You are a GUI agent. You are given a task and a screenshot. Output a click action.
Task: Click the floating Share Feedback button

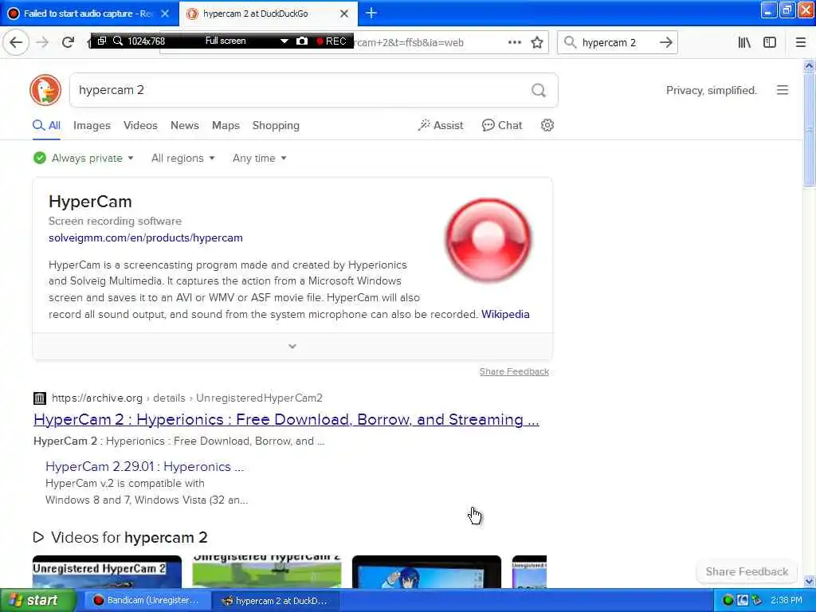(747, 571)
